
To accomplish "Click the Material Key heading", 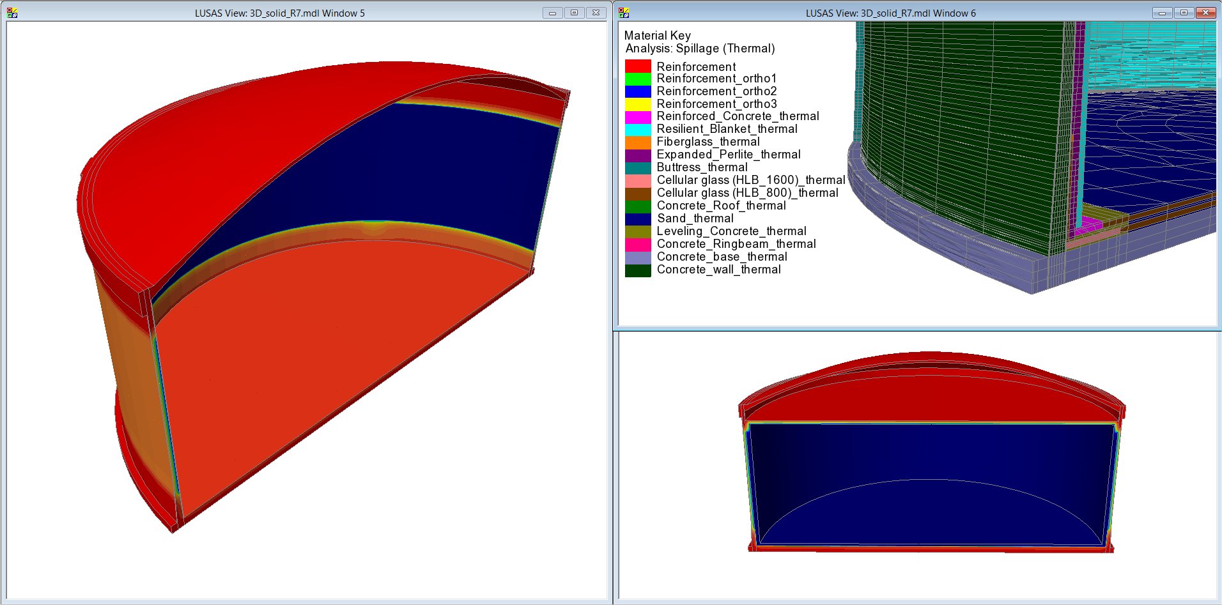I will (x=657, y=36).
